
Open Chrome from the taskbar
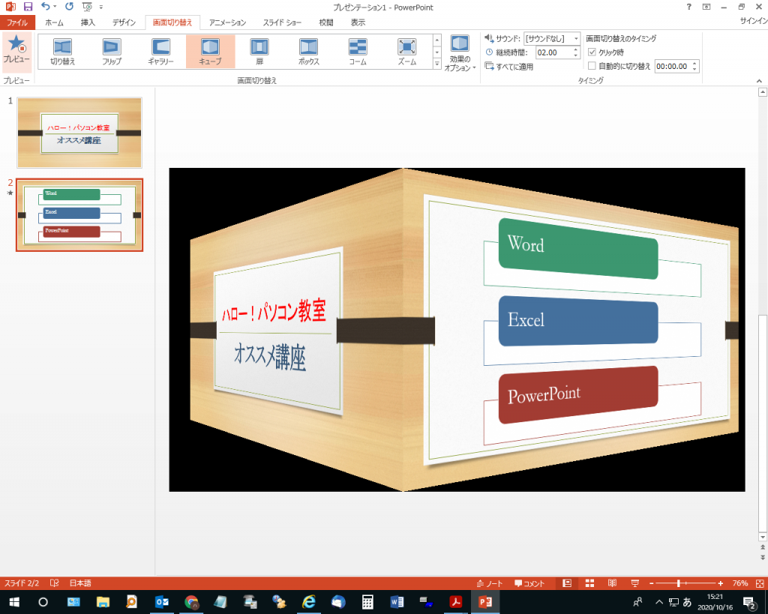point(191,602)
